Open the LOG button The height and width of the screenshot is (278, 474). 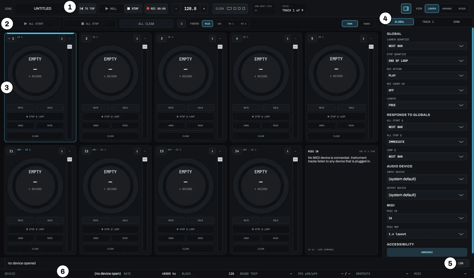click(x=461, y=263)
